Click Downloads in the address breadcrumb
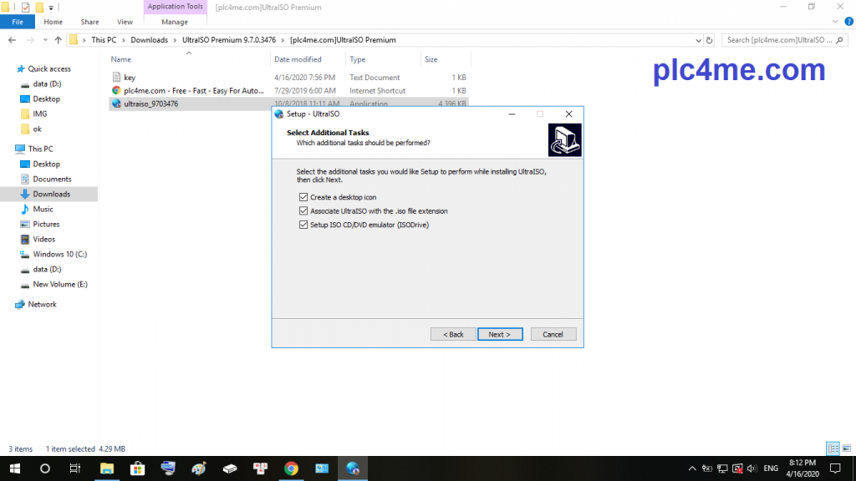 (x=149, y=40)
